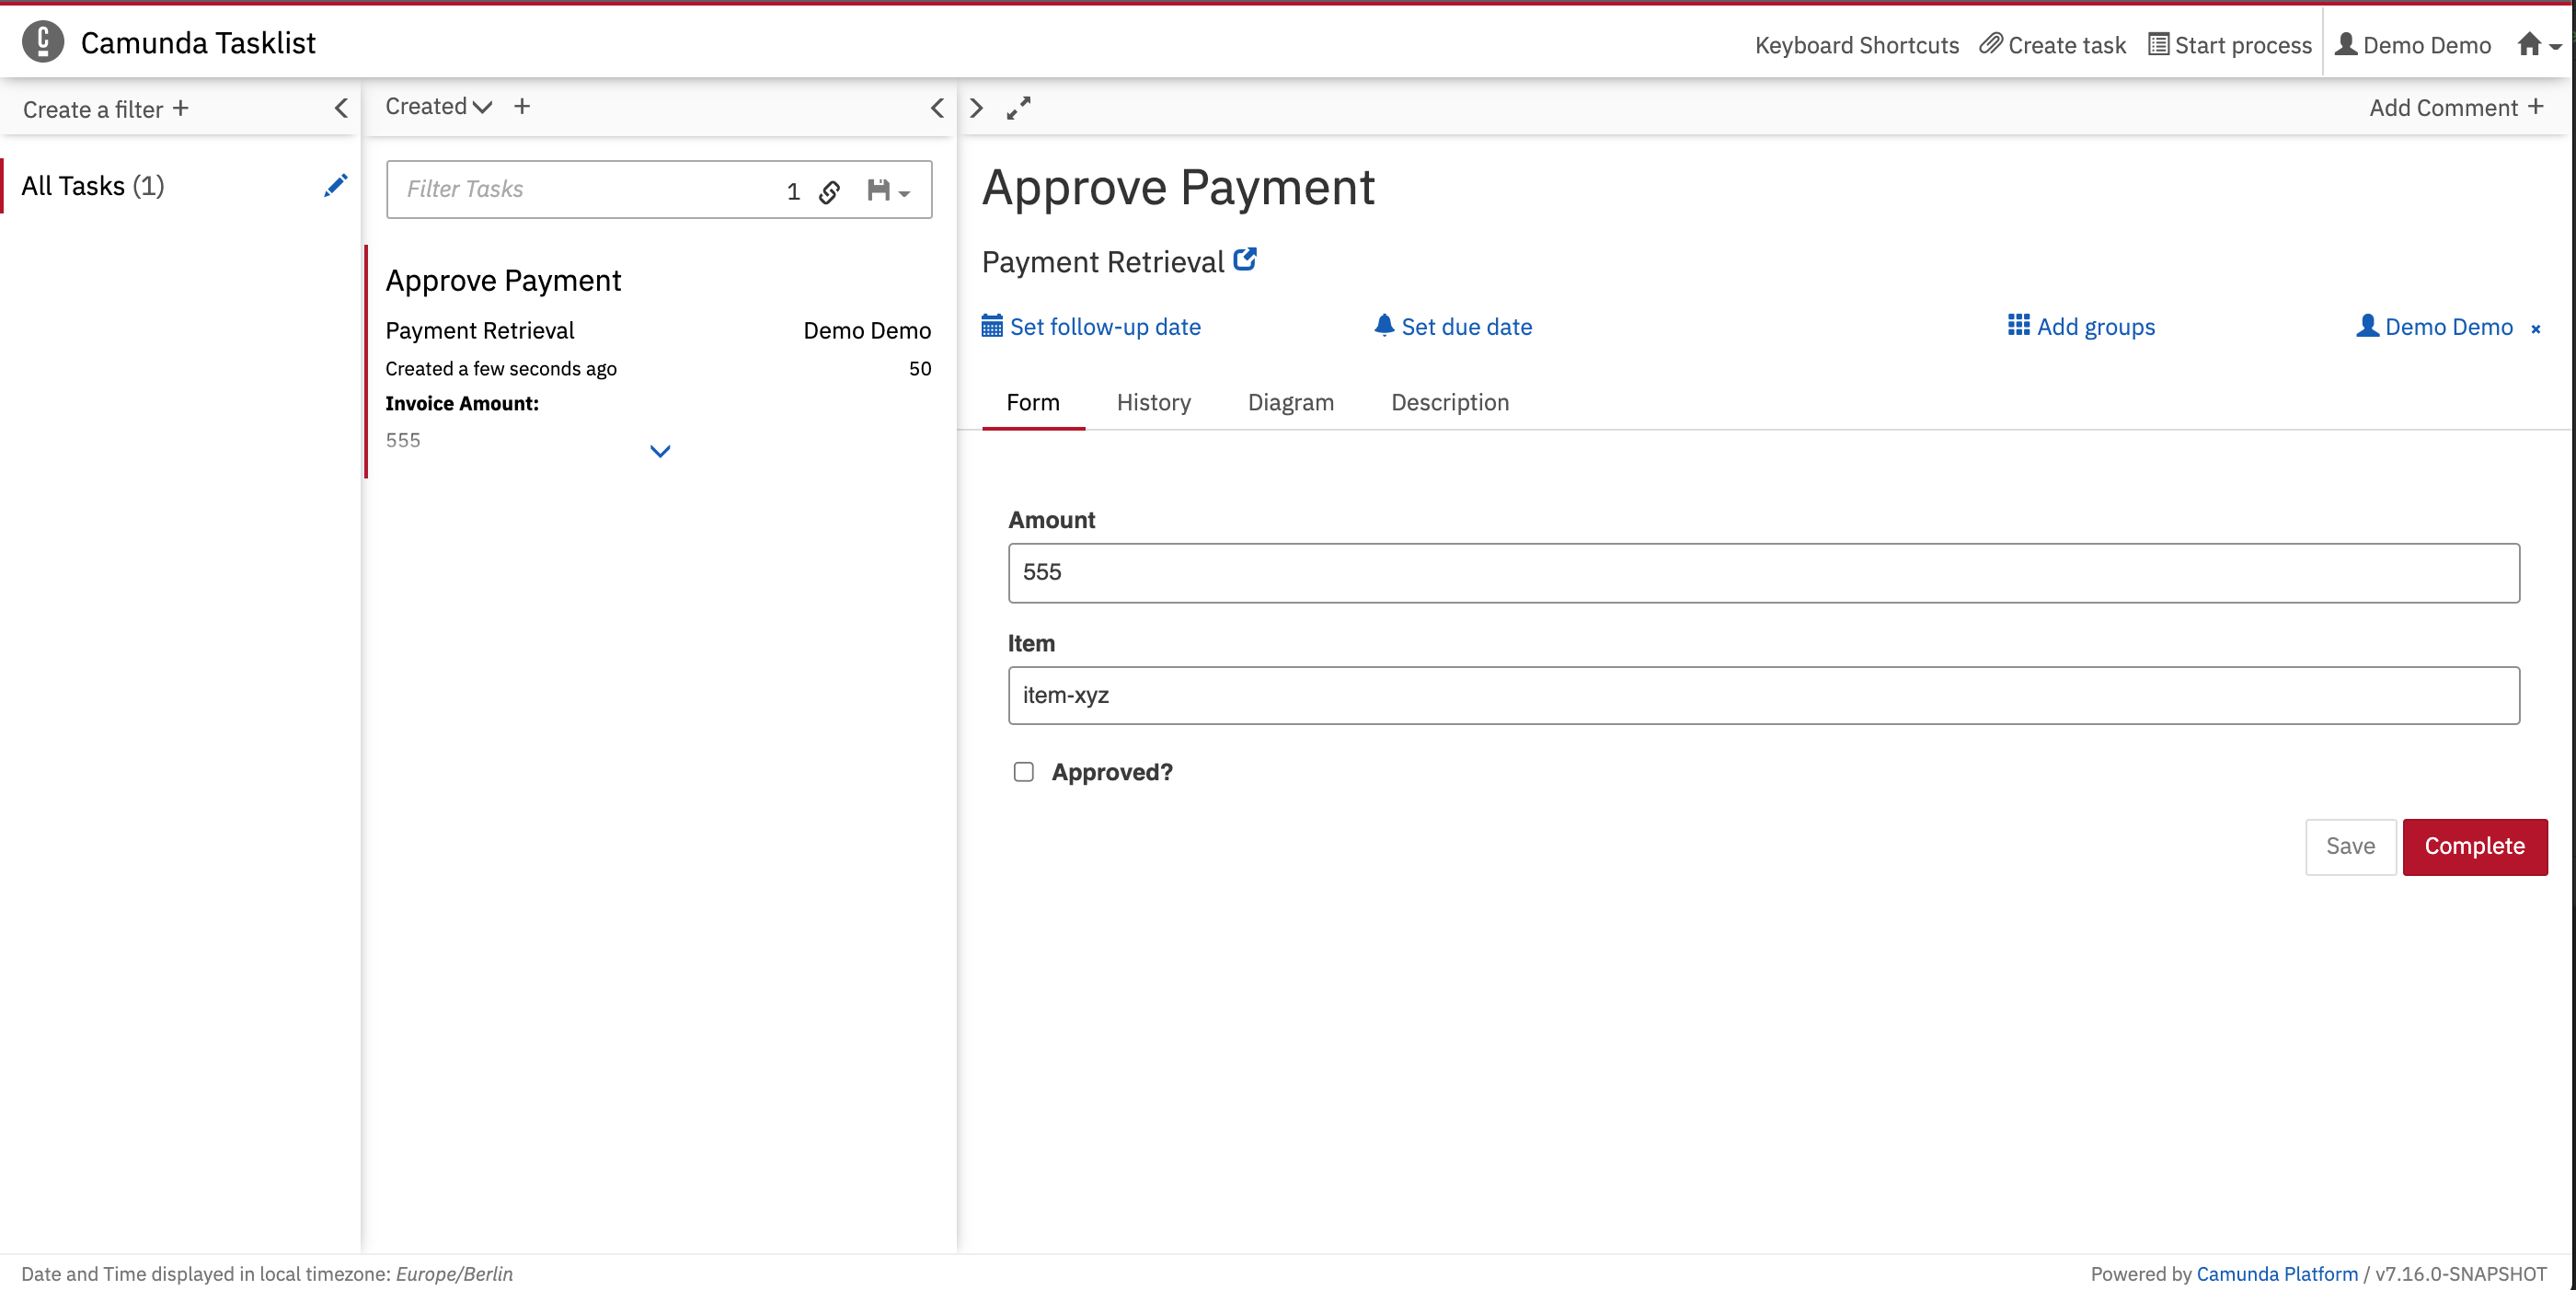The image size is (2576, 1290).
Task: Expand task variables with down chevron
Action: point(660,451)
